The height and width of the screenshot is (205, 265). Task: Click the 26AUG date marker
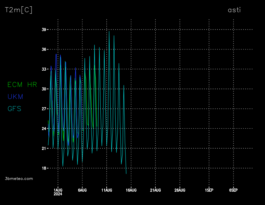(x=180, y=190)
